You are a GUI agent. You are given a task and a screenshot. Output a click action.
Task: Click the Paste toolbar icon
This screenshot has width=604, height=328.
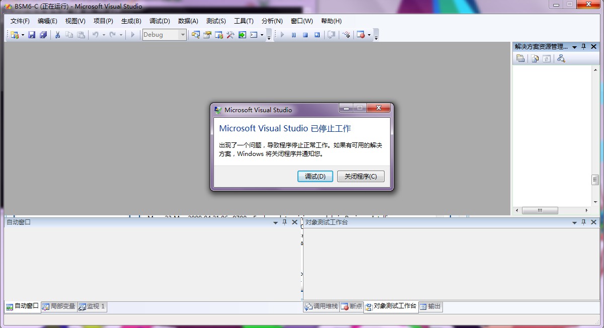click(81, 35)
